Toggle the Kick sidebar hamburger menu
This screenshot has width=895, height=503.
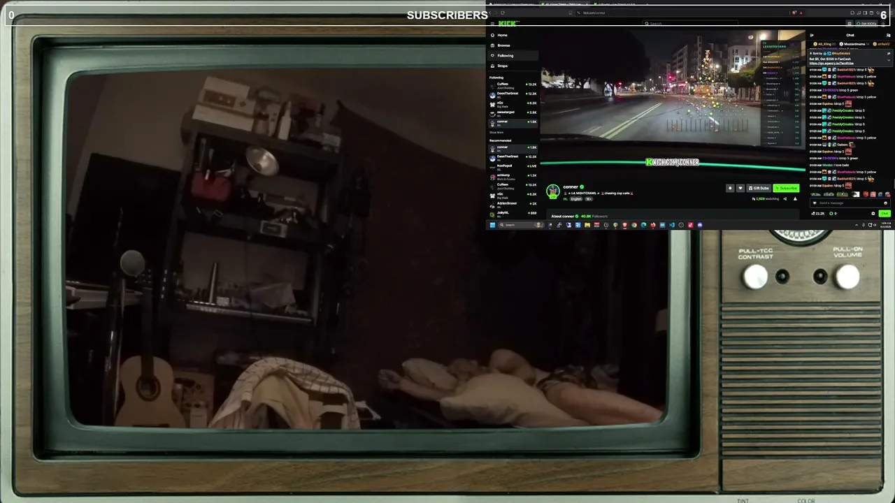coord(492,23)
